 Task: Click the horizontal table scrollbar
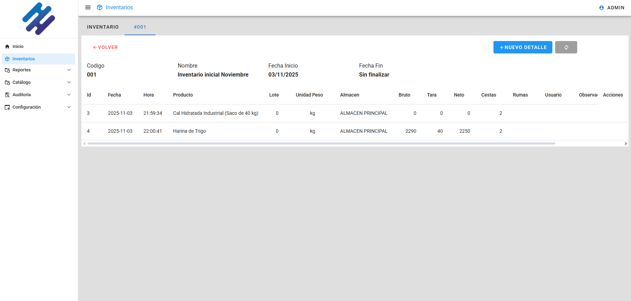321,143
